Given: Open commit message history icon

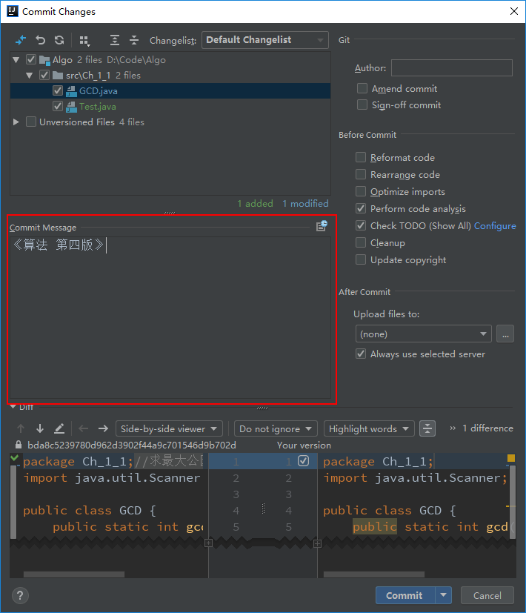Looking at the screenshot, I should click(322, 227).
